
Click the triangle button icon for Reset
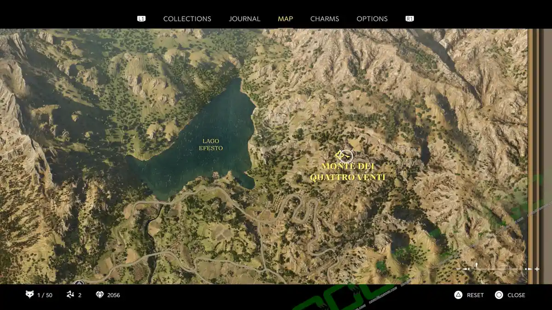coord(458,295)
